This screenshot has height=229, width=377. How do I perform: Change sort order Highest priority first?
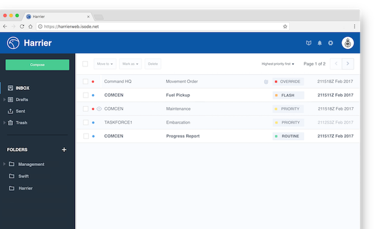277,64
